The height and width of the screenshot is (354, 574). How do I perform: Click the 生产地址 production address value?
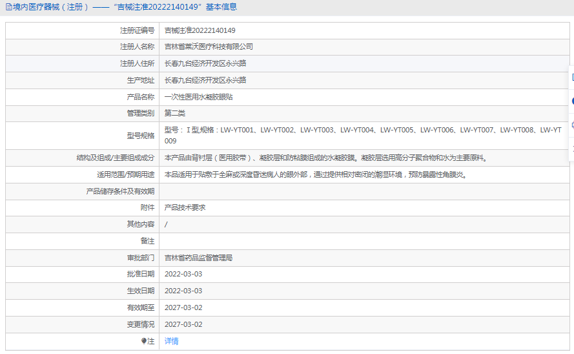(205, 80)
